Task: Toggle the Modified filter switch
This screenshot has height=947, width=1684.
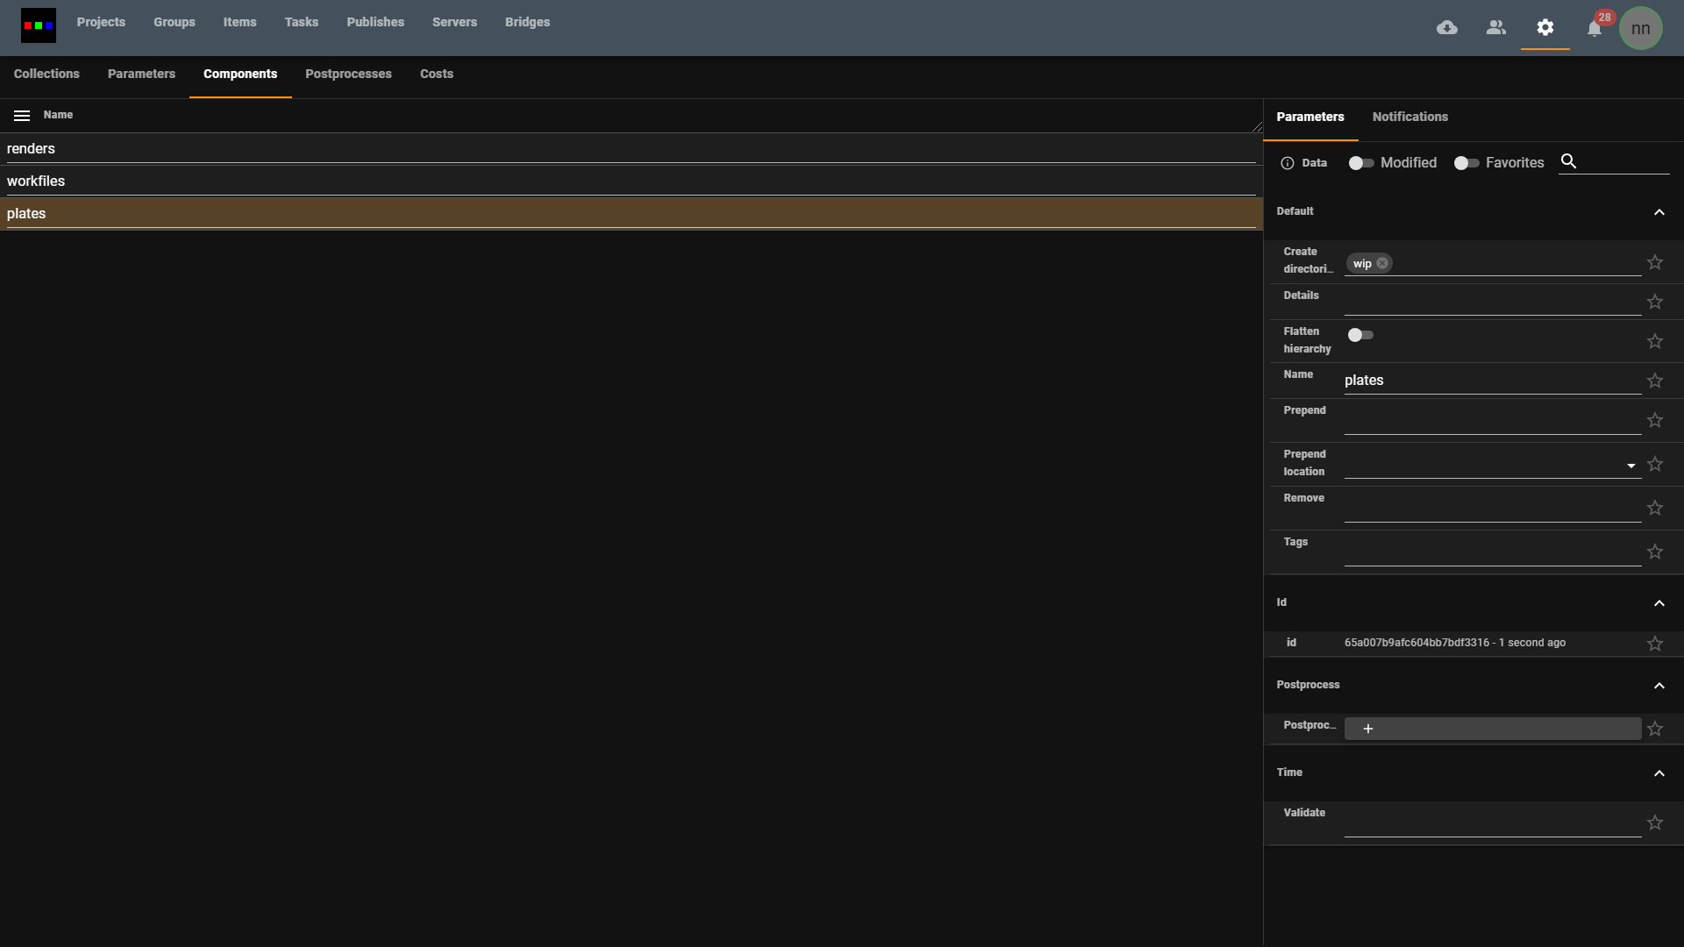Action: click(x=1360, y=163)
